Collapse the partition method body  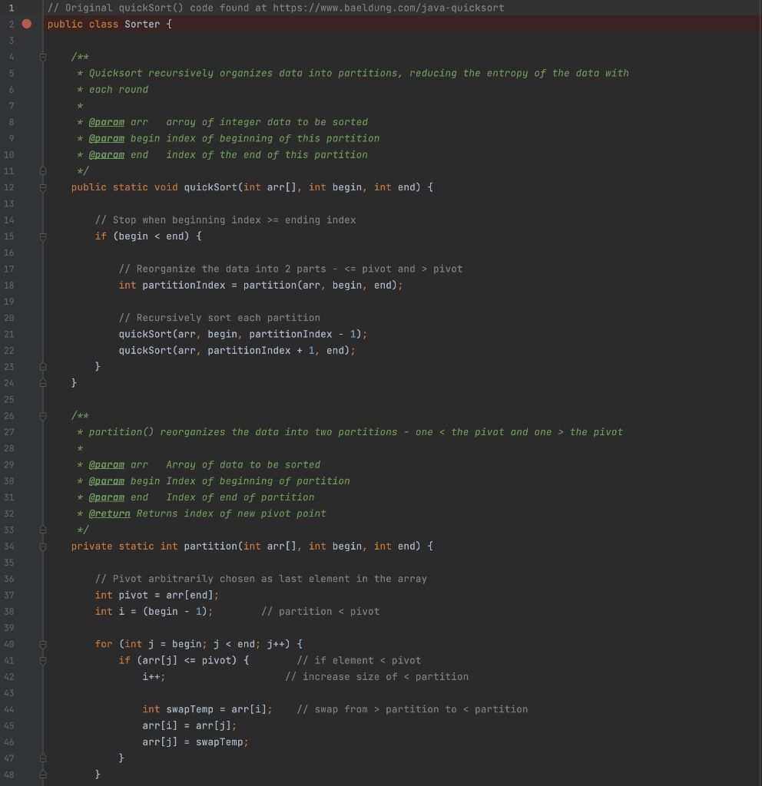coord(43,546)
